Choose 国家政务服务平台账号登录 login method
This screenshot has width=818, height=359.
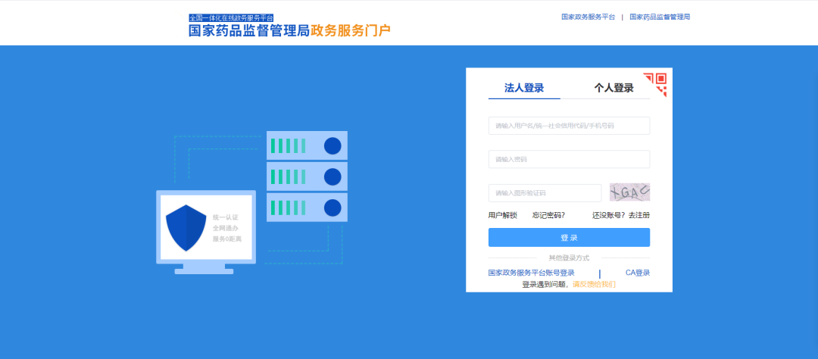pyautogui.click(x=531, y=273)
